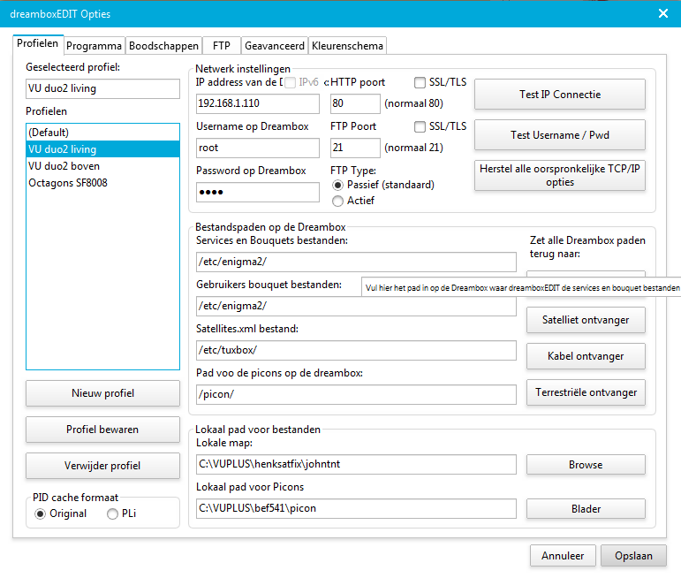
Task: Click the IP address field 192.168.1.110
Action: [258, 104]
